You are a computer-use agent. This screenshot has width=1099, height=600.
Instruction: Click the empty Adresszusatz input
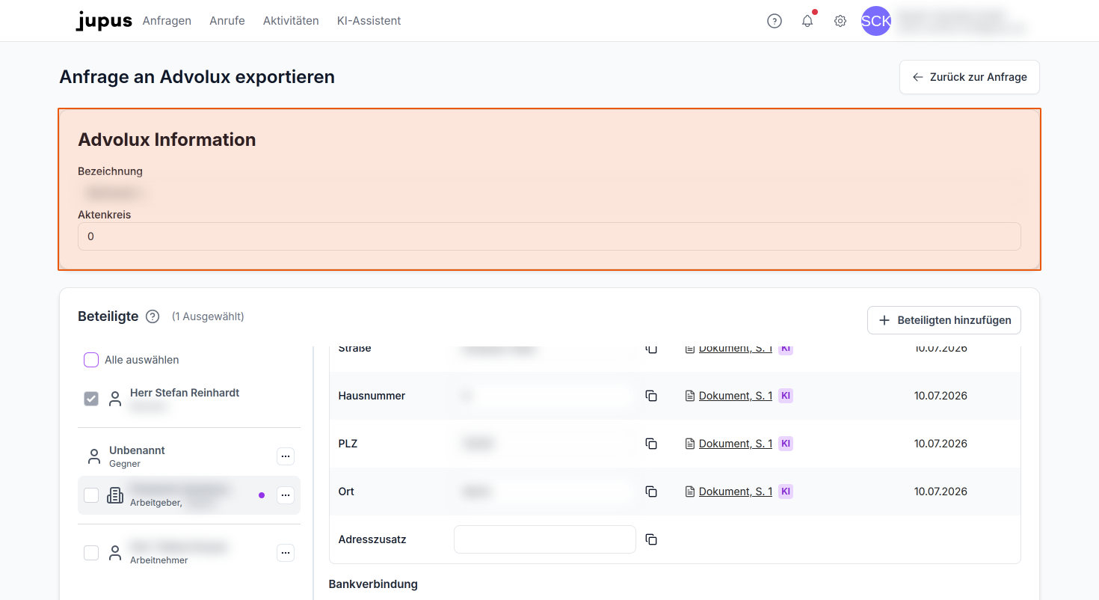point(545,539)
